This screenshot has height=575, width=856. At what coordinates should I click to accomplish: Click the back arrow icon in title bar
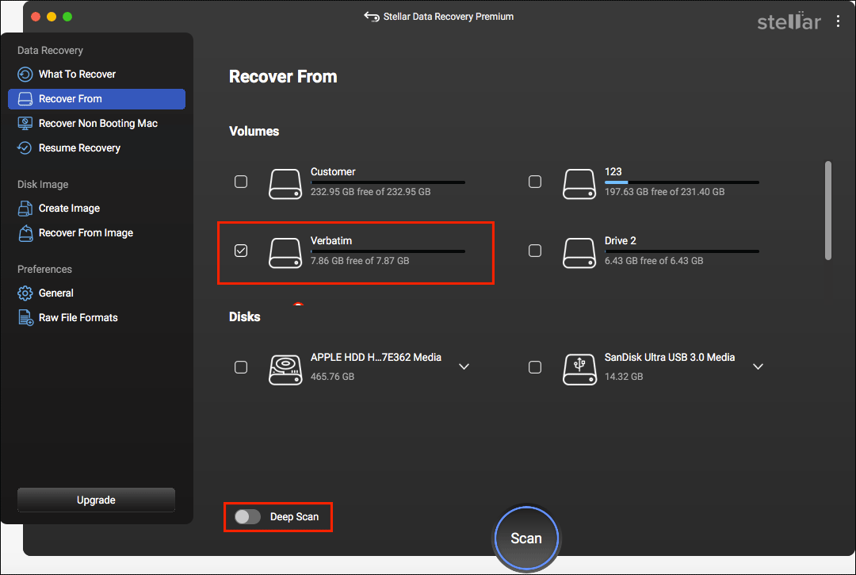(372, 17)
